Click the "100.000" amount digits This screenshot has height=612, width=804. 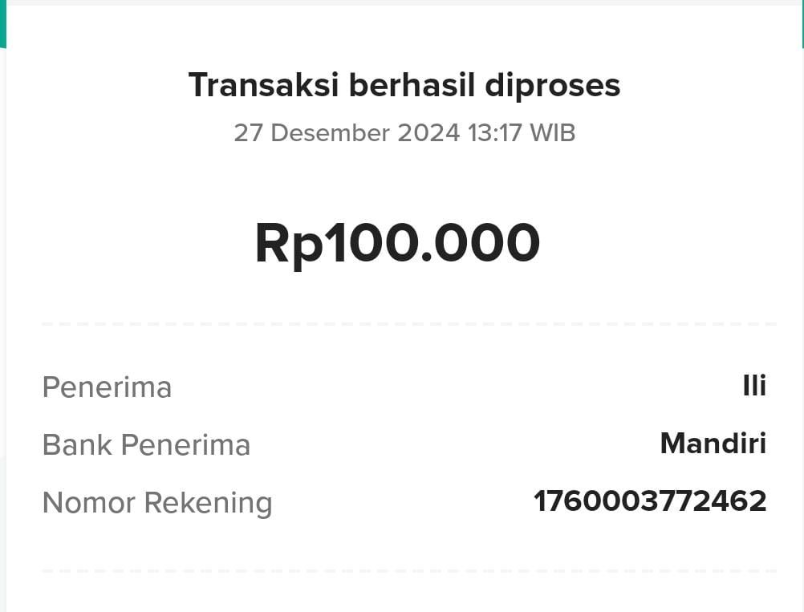coord(432,242)
